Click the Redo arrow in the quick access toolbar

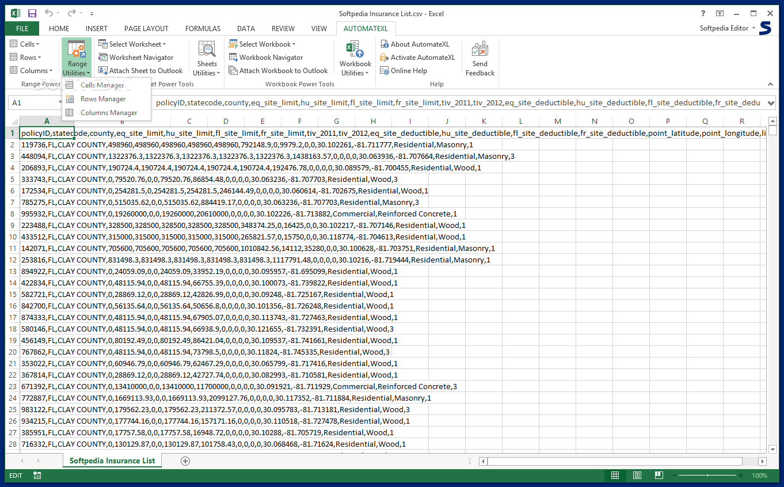pos(71,13)
